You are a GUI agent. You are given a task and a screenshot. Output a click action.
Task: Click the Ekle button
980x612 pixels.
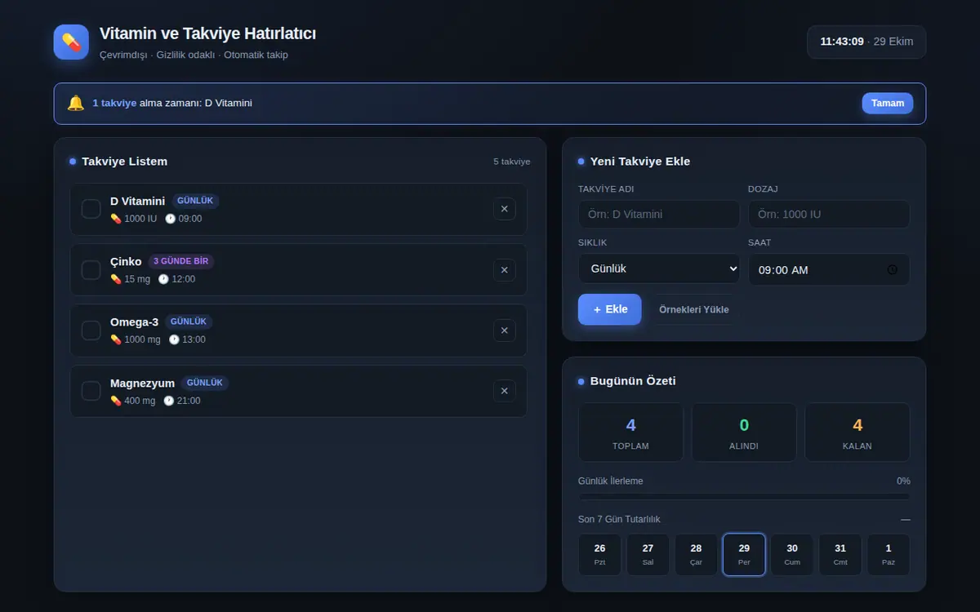610,309
